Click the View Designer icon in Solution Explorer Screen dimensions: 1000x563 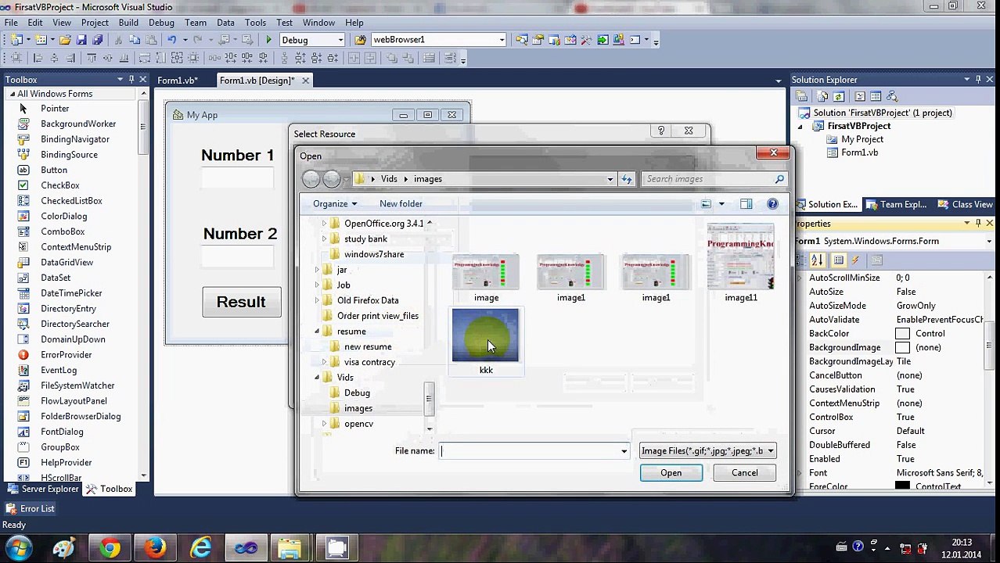coord(876,96)
